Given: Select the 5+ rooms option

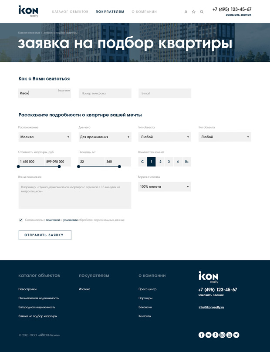Looking at the screenshot, I should click(187, 162).
